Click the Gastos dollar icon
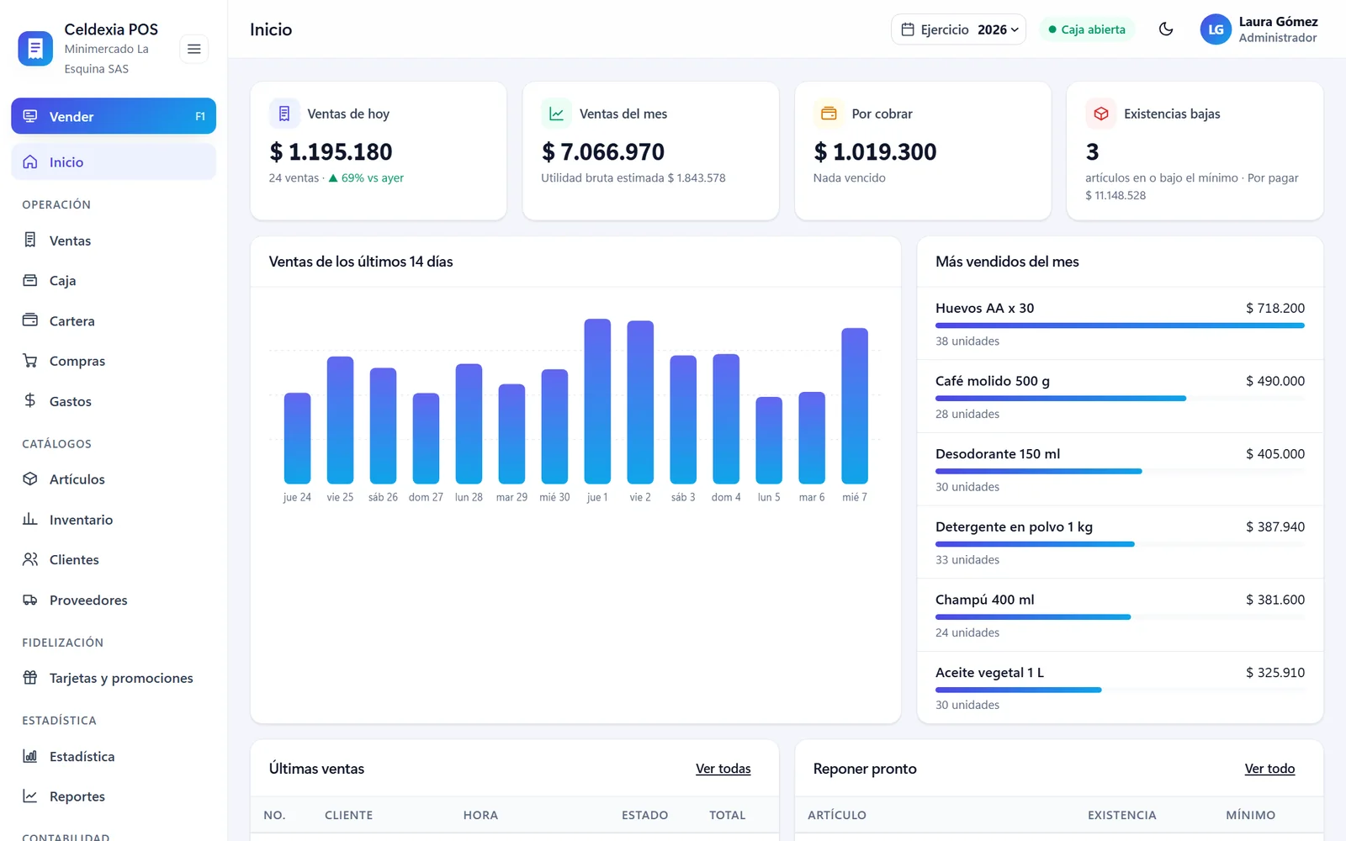Viewport: 1346px width, 841px height. coord(30,400)
